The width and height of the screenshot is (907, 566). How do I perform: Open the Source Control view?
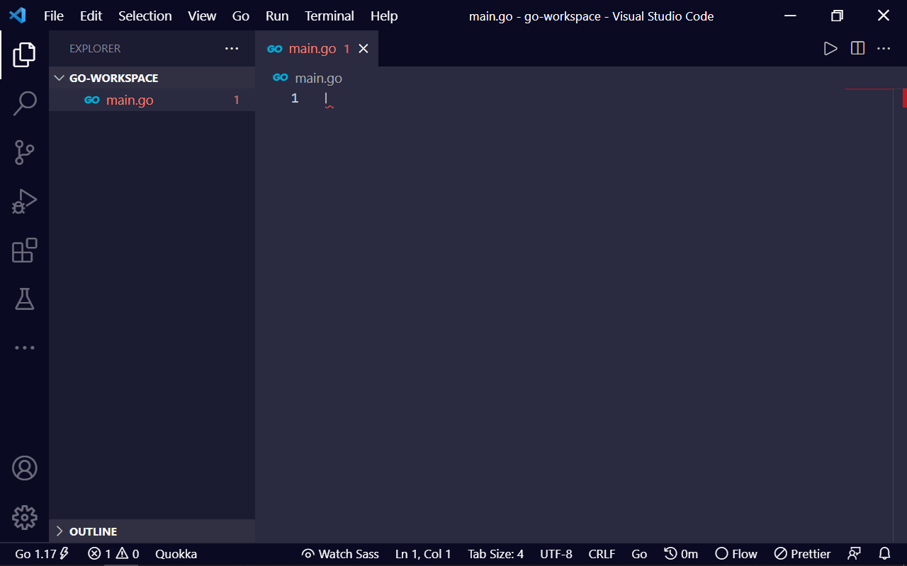(x=25, y=152)
